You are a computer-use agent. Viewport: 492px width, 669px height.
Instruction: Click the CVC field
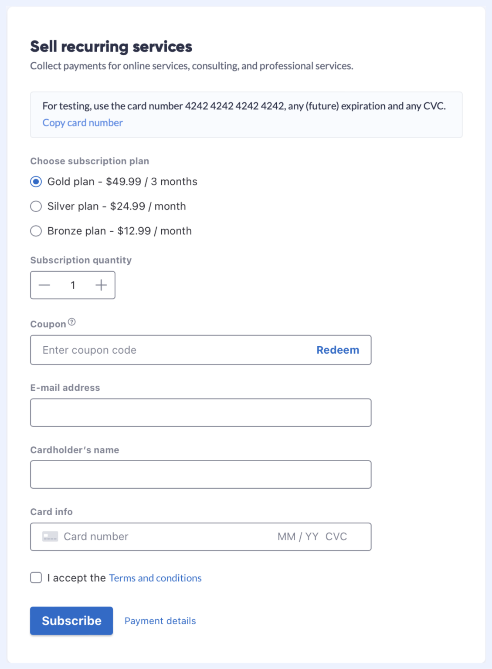point(338,537)
